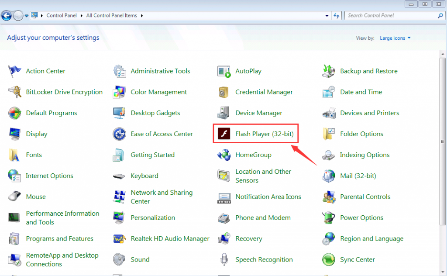This screenshot has height=276, width=447.
Task: Open the Desktop Gadgets icon
Action: (120, 113)
